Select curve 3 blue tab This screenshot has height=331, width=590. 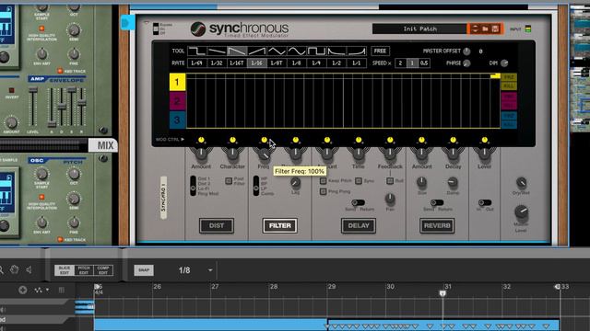(177, 120)
